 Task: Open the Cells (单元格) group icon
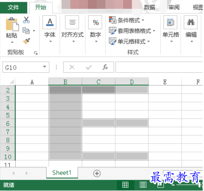[x=171, y=22]
